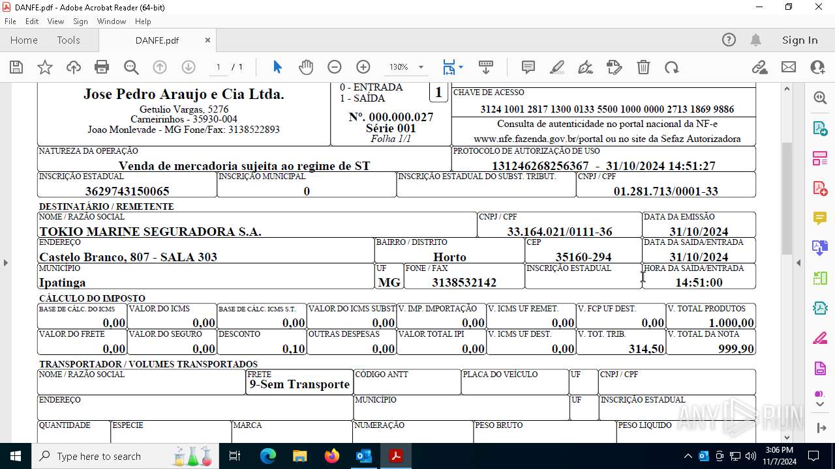Screen dimensions: 835x469
Task: Print the DANFE document
Action: (102, 67)
